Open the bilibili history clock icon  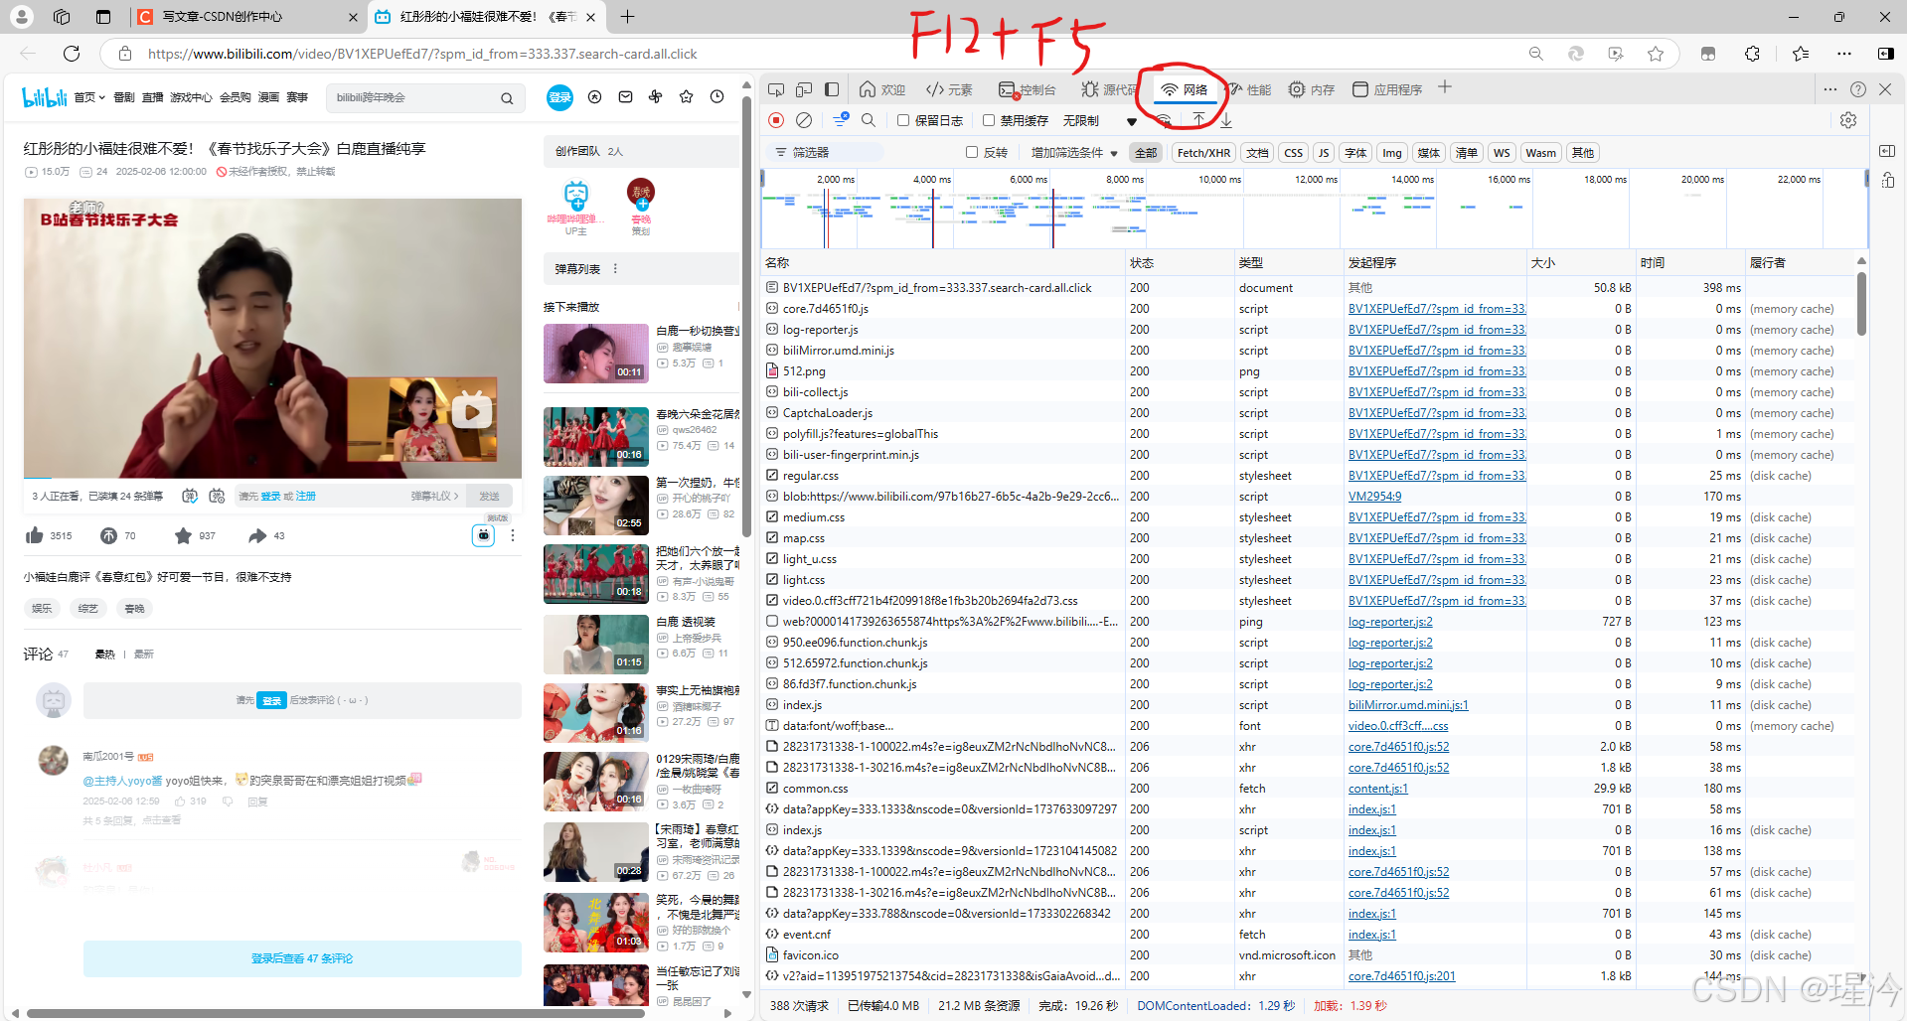click(716, 97)
